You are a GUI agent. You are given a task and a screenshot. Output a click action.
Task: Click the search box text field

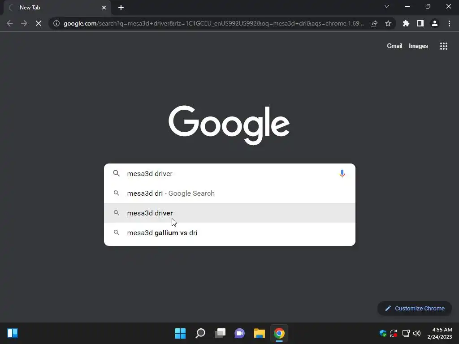click(230, 173)
